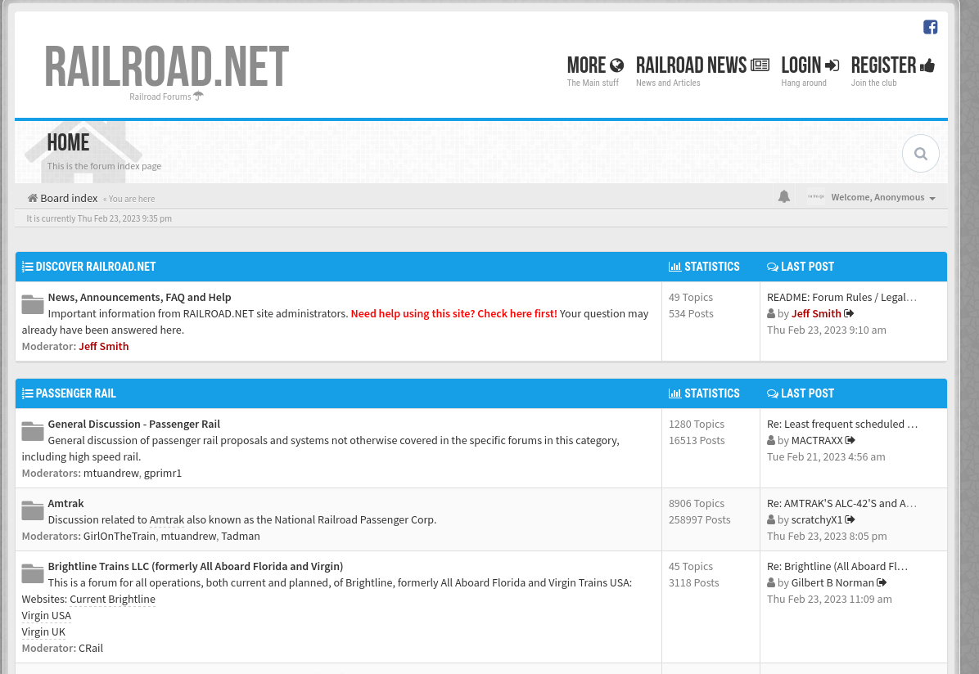Open News, Announcements, FAQ and Help forum

tap(139, 297)
